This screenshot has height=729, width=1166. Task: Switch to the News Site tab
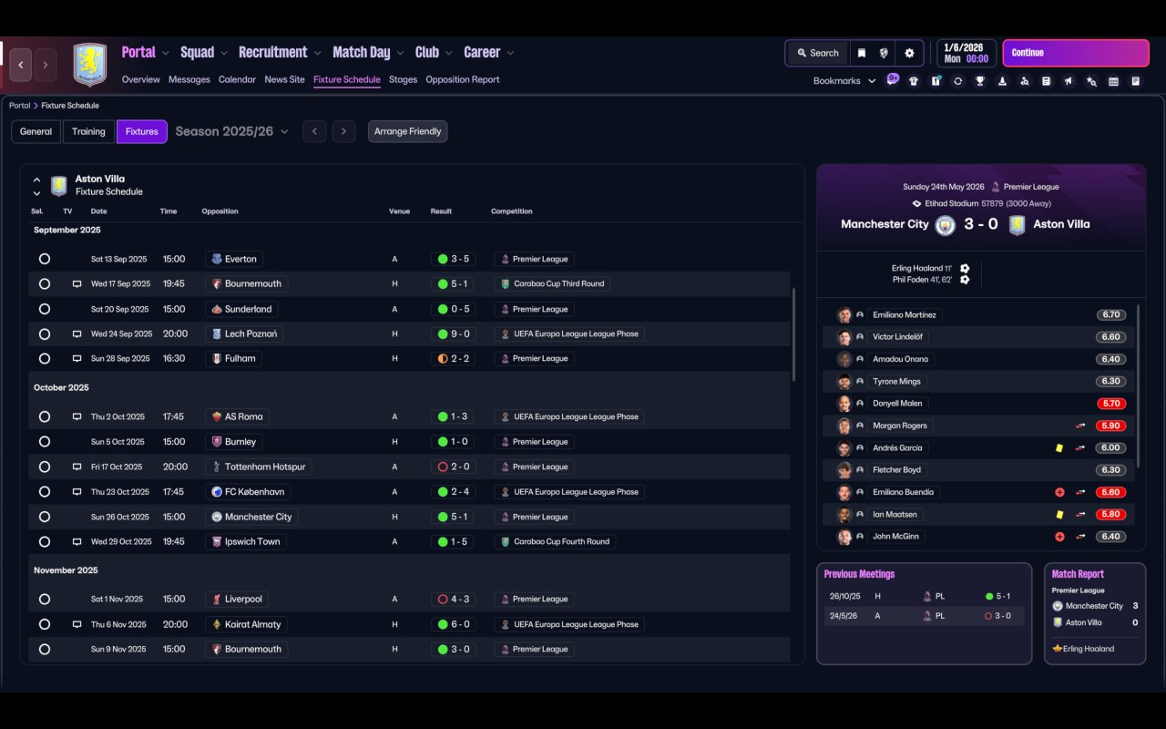(x=284, y=79)
